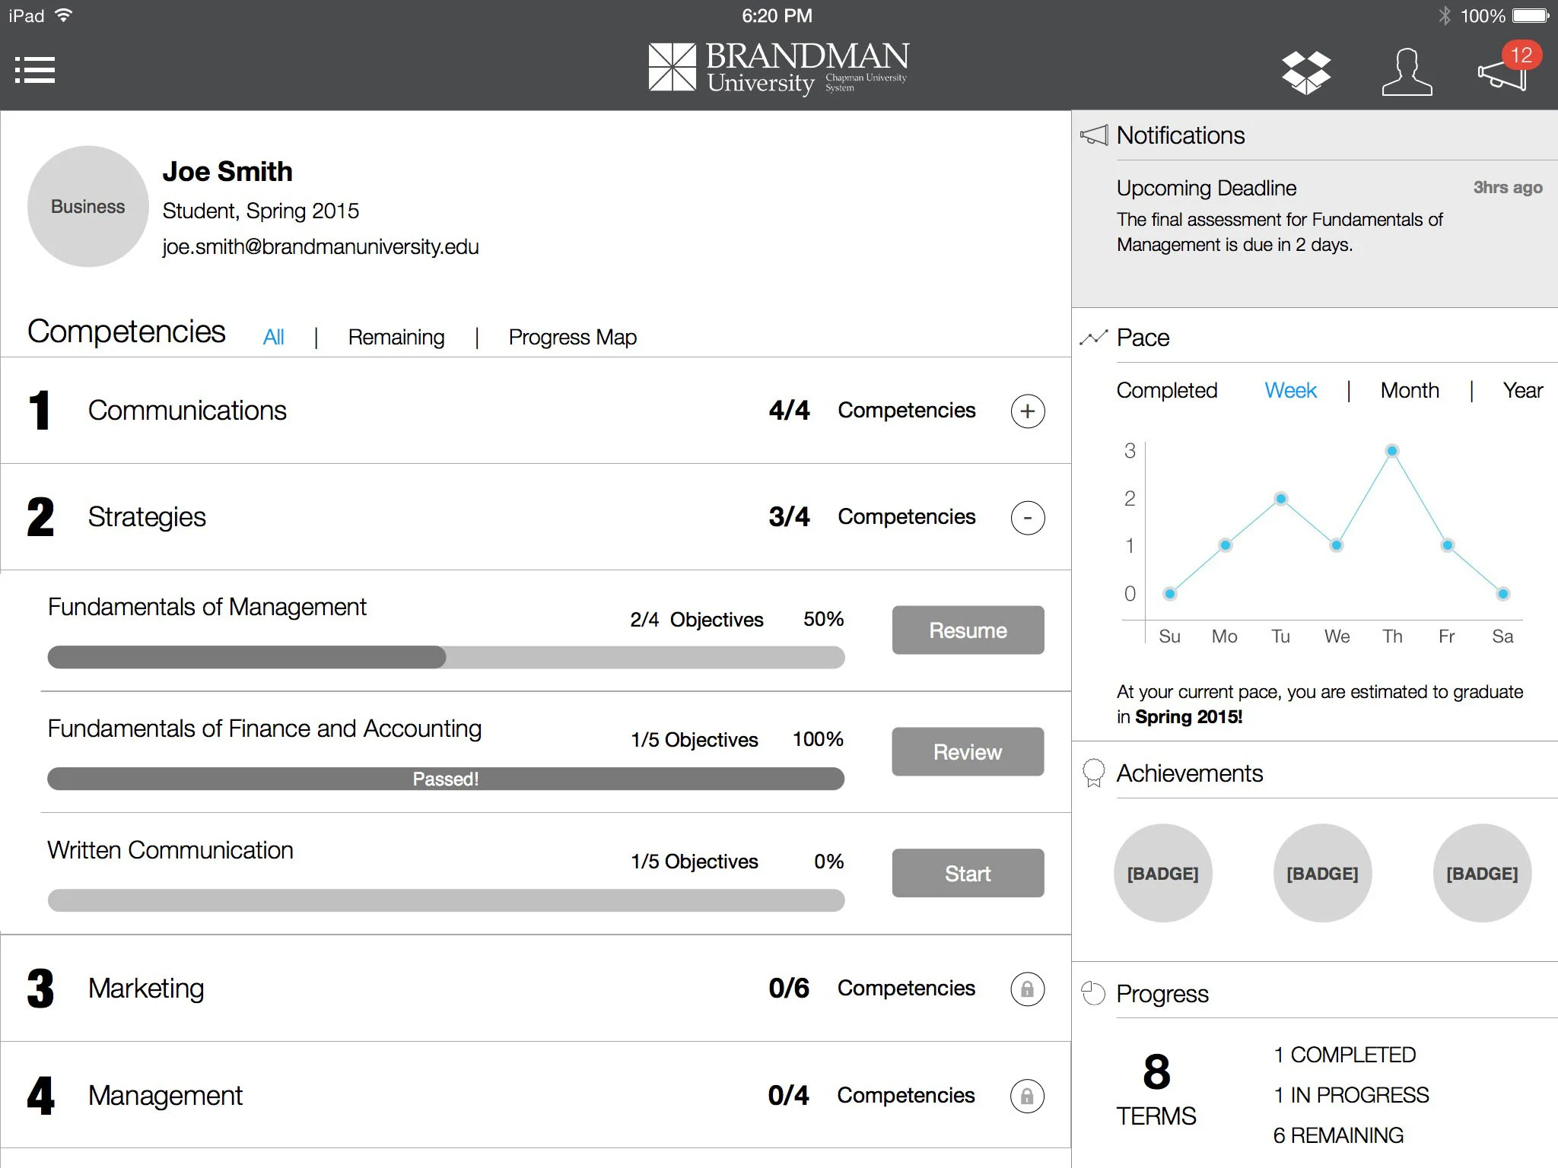
Task: Click Fundamentals of Management progress bar
Action: click(x=446, y=658)
